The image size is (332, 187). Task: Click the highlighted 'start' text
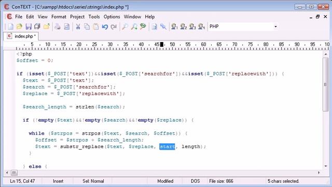[167, 146]
